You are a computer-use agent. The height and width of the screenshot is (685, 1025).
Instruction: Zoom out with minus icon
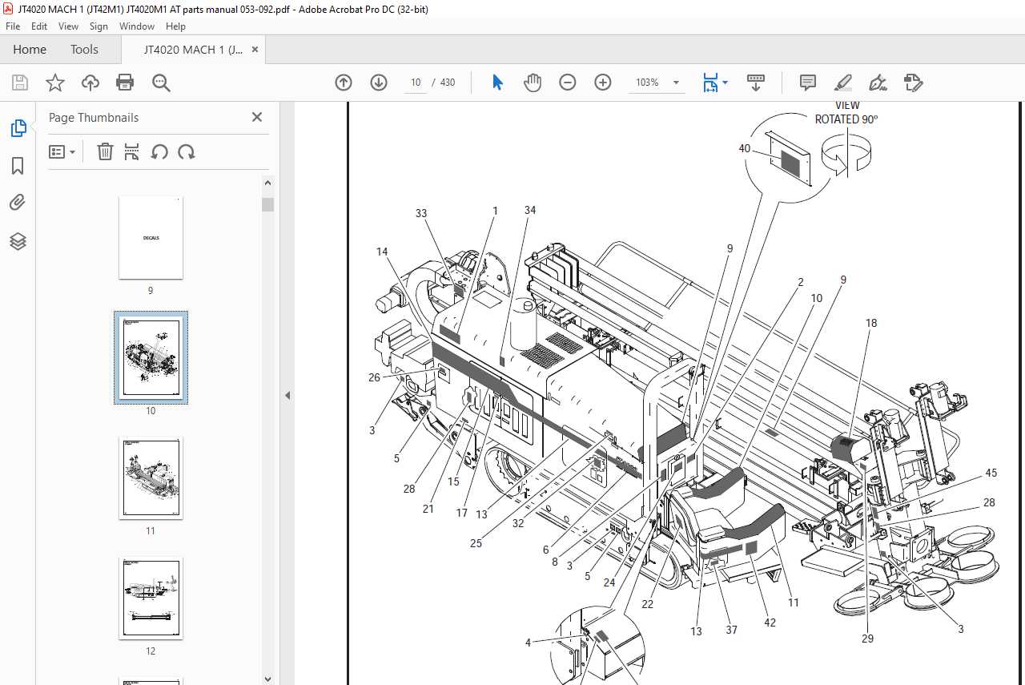point(568,83)
